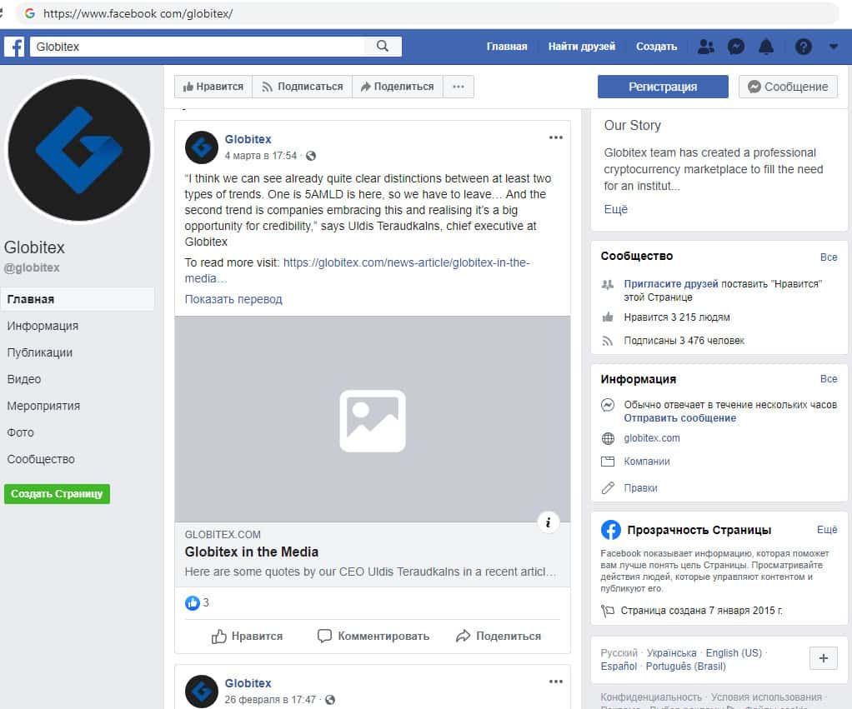Click the info icon on link preview

pos(549,522)
